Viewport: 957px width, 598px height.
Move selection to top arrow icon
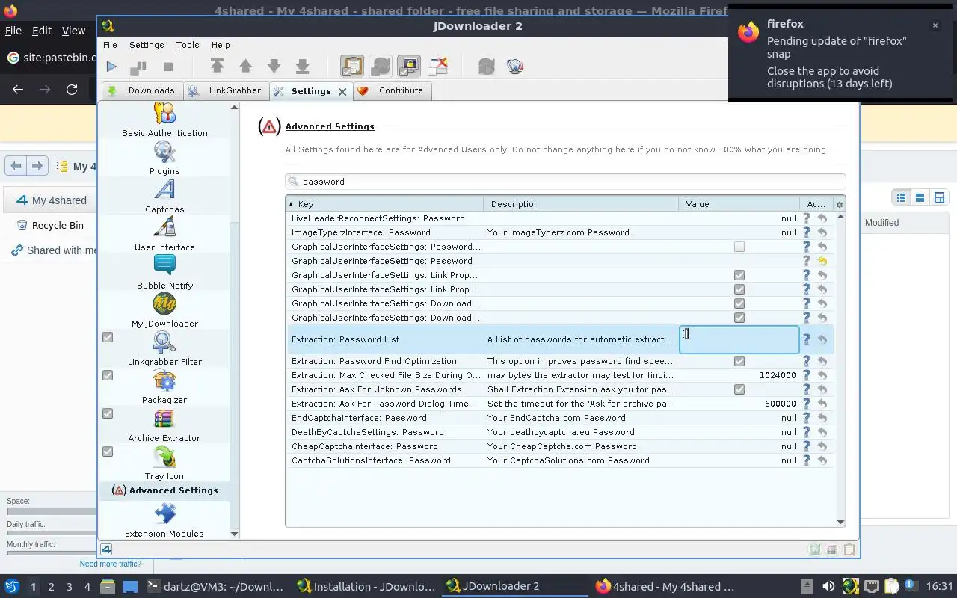point(217,67)
